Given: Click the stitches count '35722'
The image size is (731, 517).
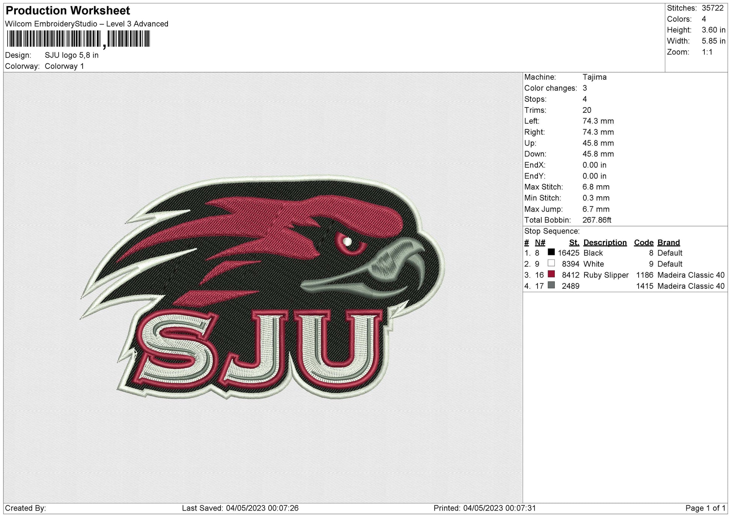Looking at the screenshot, I should 713,8.
